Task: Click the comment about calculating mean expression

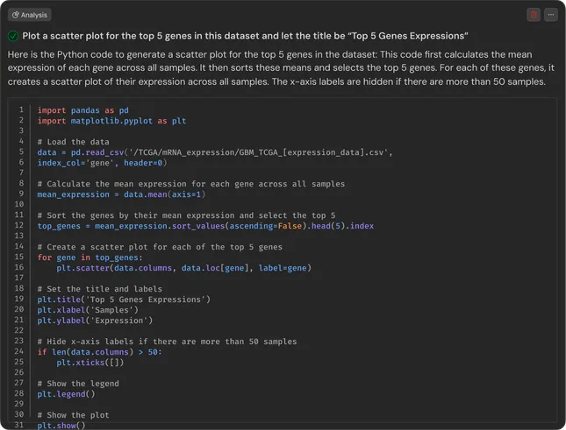Action: click(191, 184)
